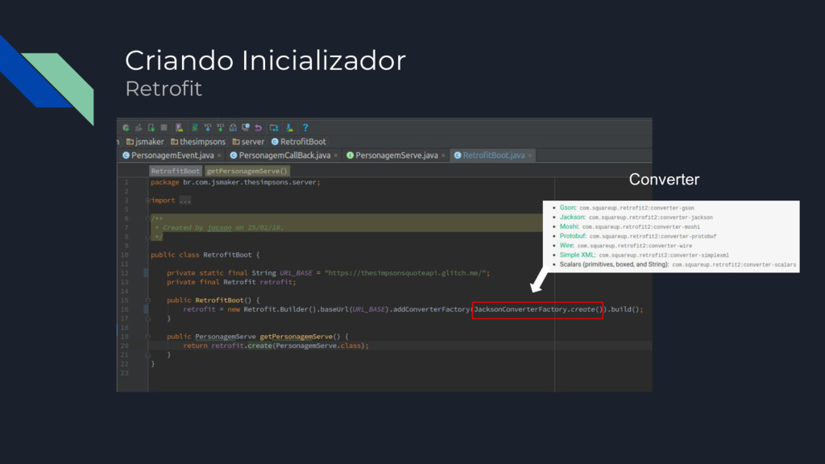Viewport: 825px width, 464px height.
Task: Click the Stop square icon in toolbar
Action: pos(164,128)
